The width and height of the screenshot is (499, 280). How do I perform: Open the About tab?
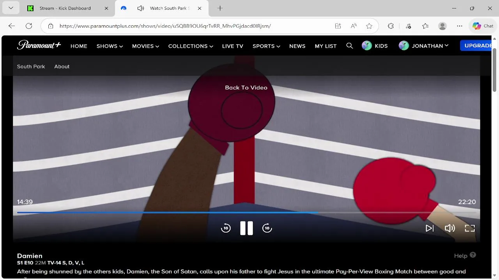[x=62, y=66]
